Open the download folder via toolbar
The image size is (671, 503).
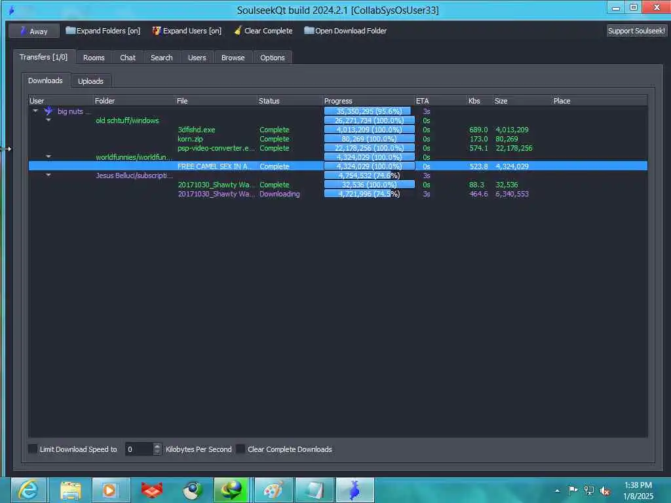click(x=345, y=31)
